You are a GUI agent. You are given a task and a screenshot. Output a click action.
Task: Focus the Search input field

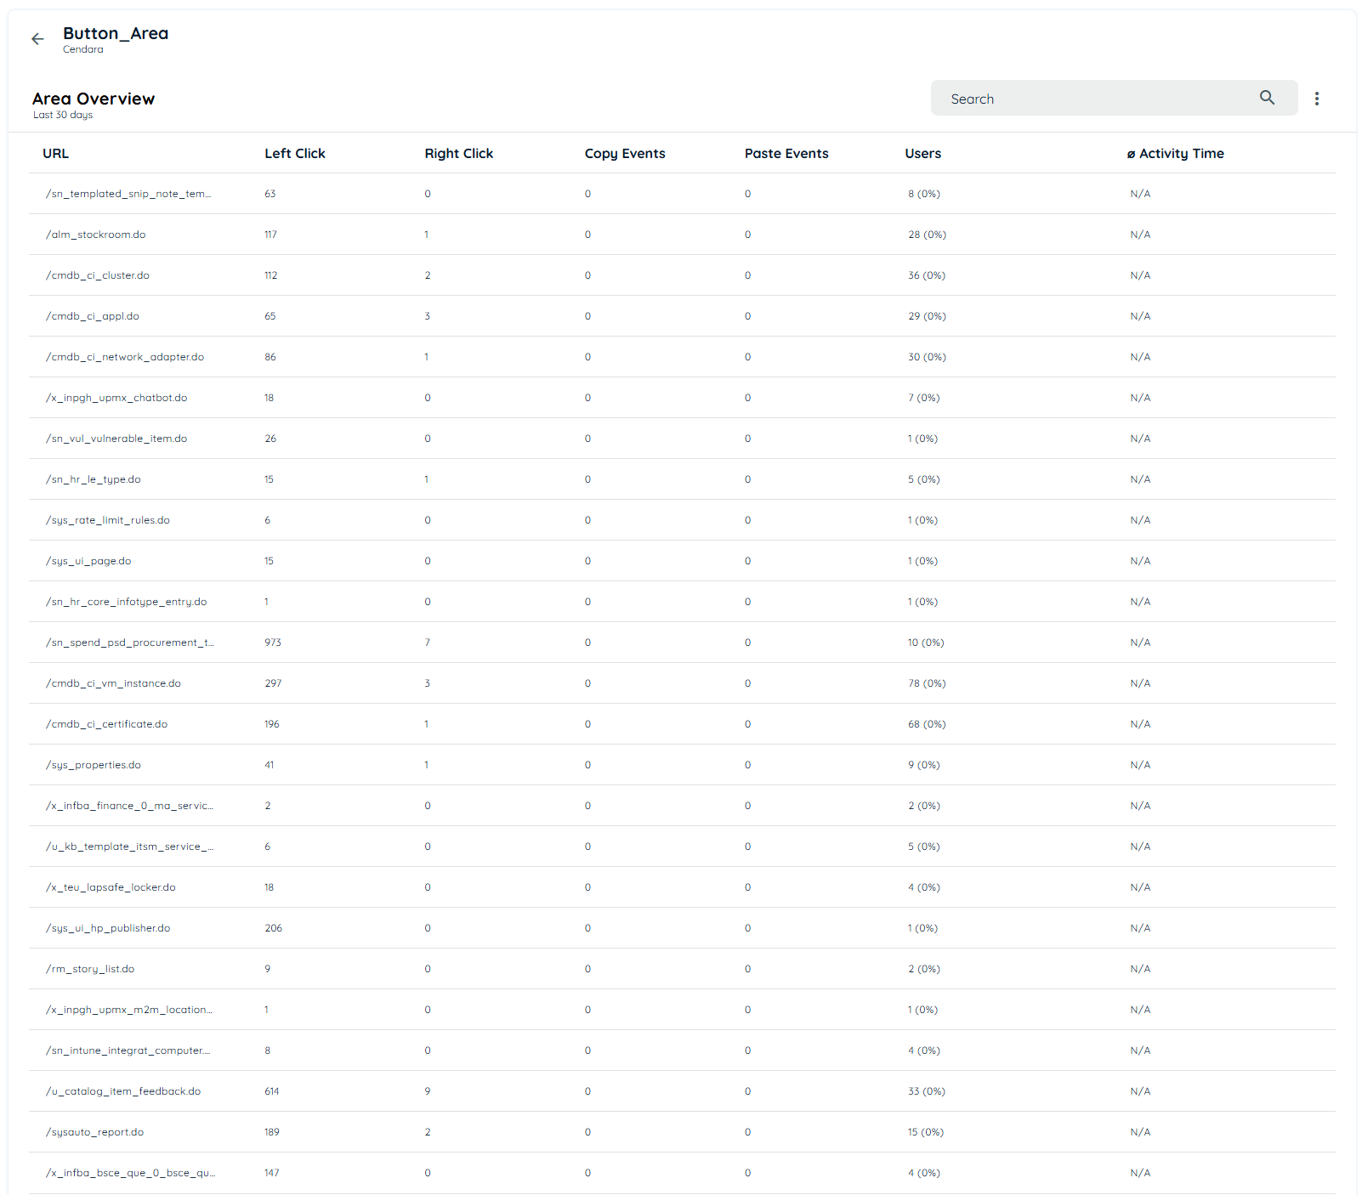[1114, 98]
